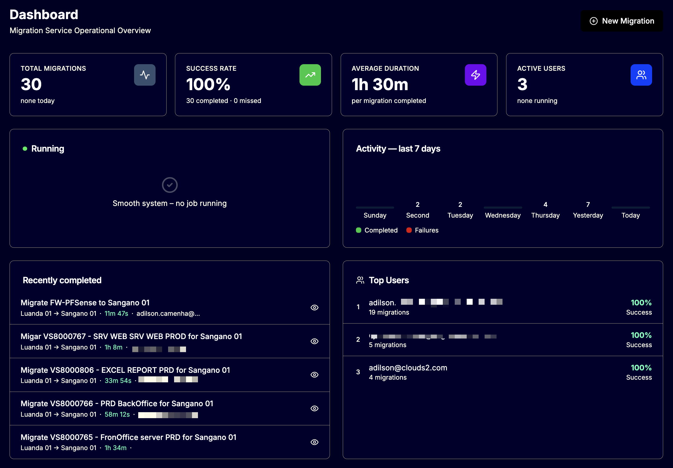Open view icon for VS8000806 EXCEL REPORT
The image size is (673, 468).
(314, 375)
